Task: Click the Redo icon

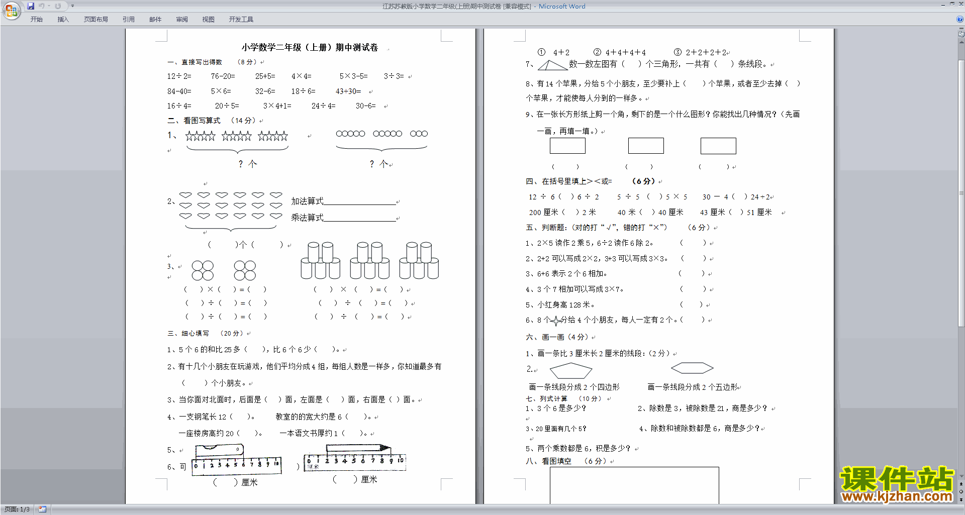Action: [x=58, y=6]
